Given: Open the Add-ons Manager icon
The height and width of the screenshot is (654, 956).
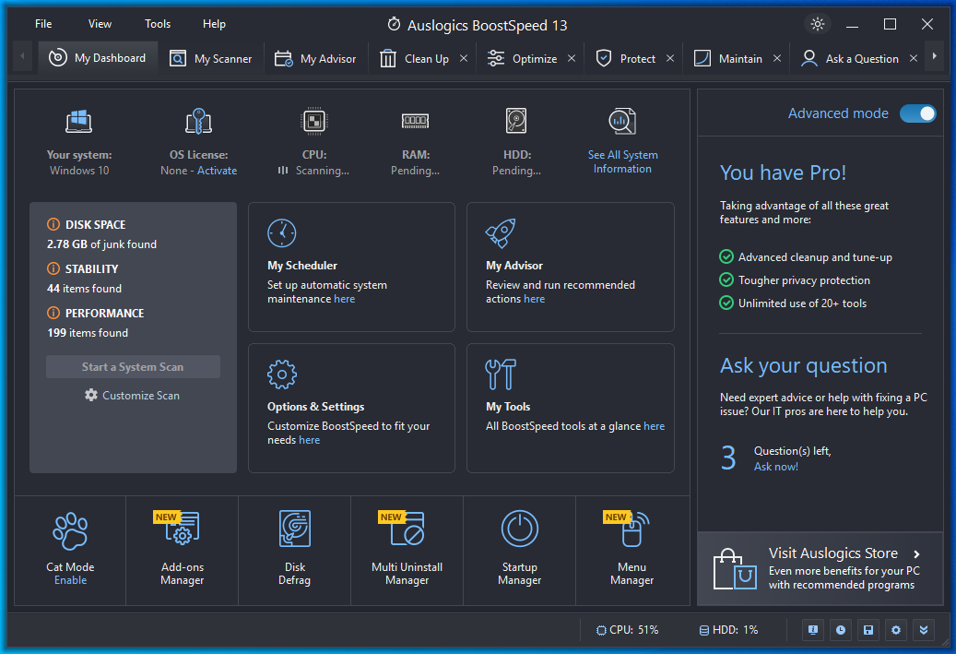Looking at the screenshot, I should click(x=182, y=529).
